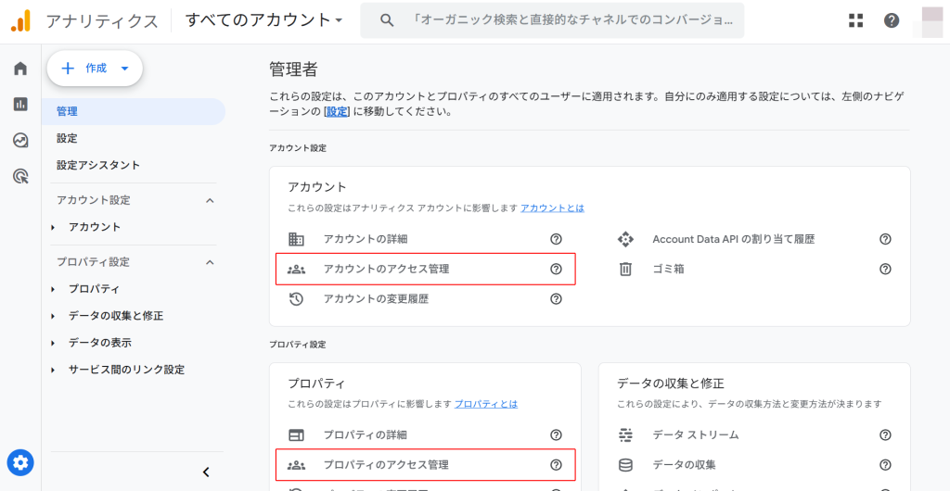Open the すべてのアカウント account selector
The image size is (950, 491).
[x=263, y=19]
